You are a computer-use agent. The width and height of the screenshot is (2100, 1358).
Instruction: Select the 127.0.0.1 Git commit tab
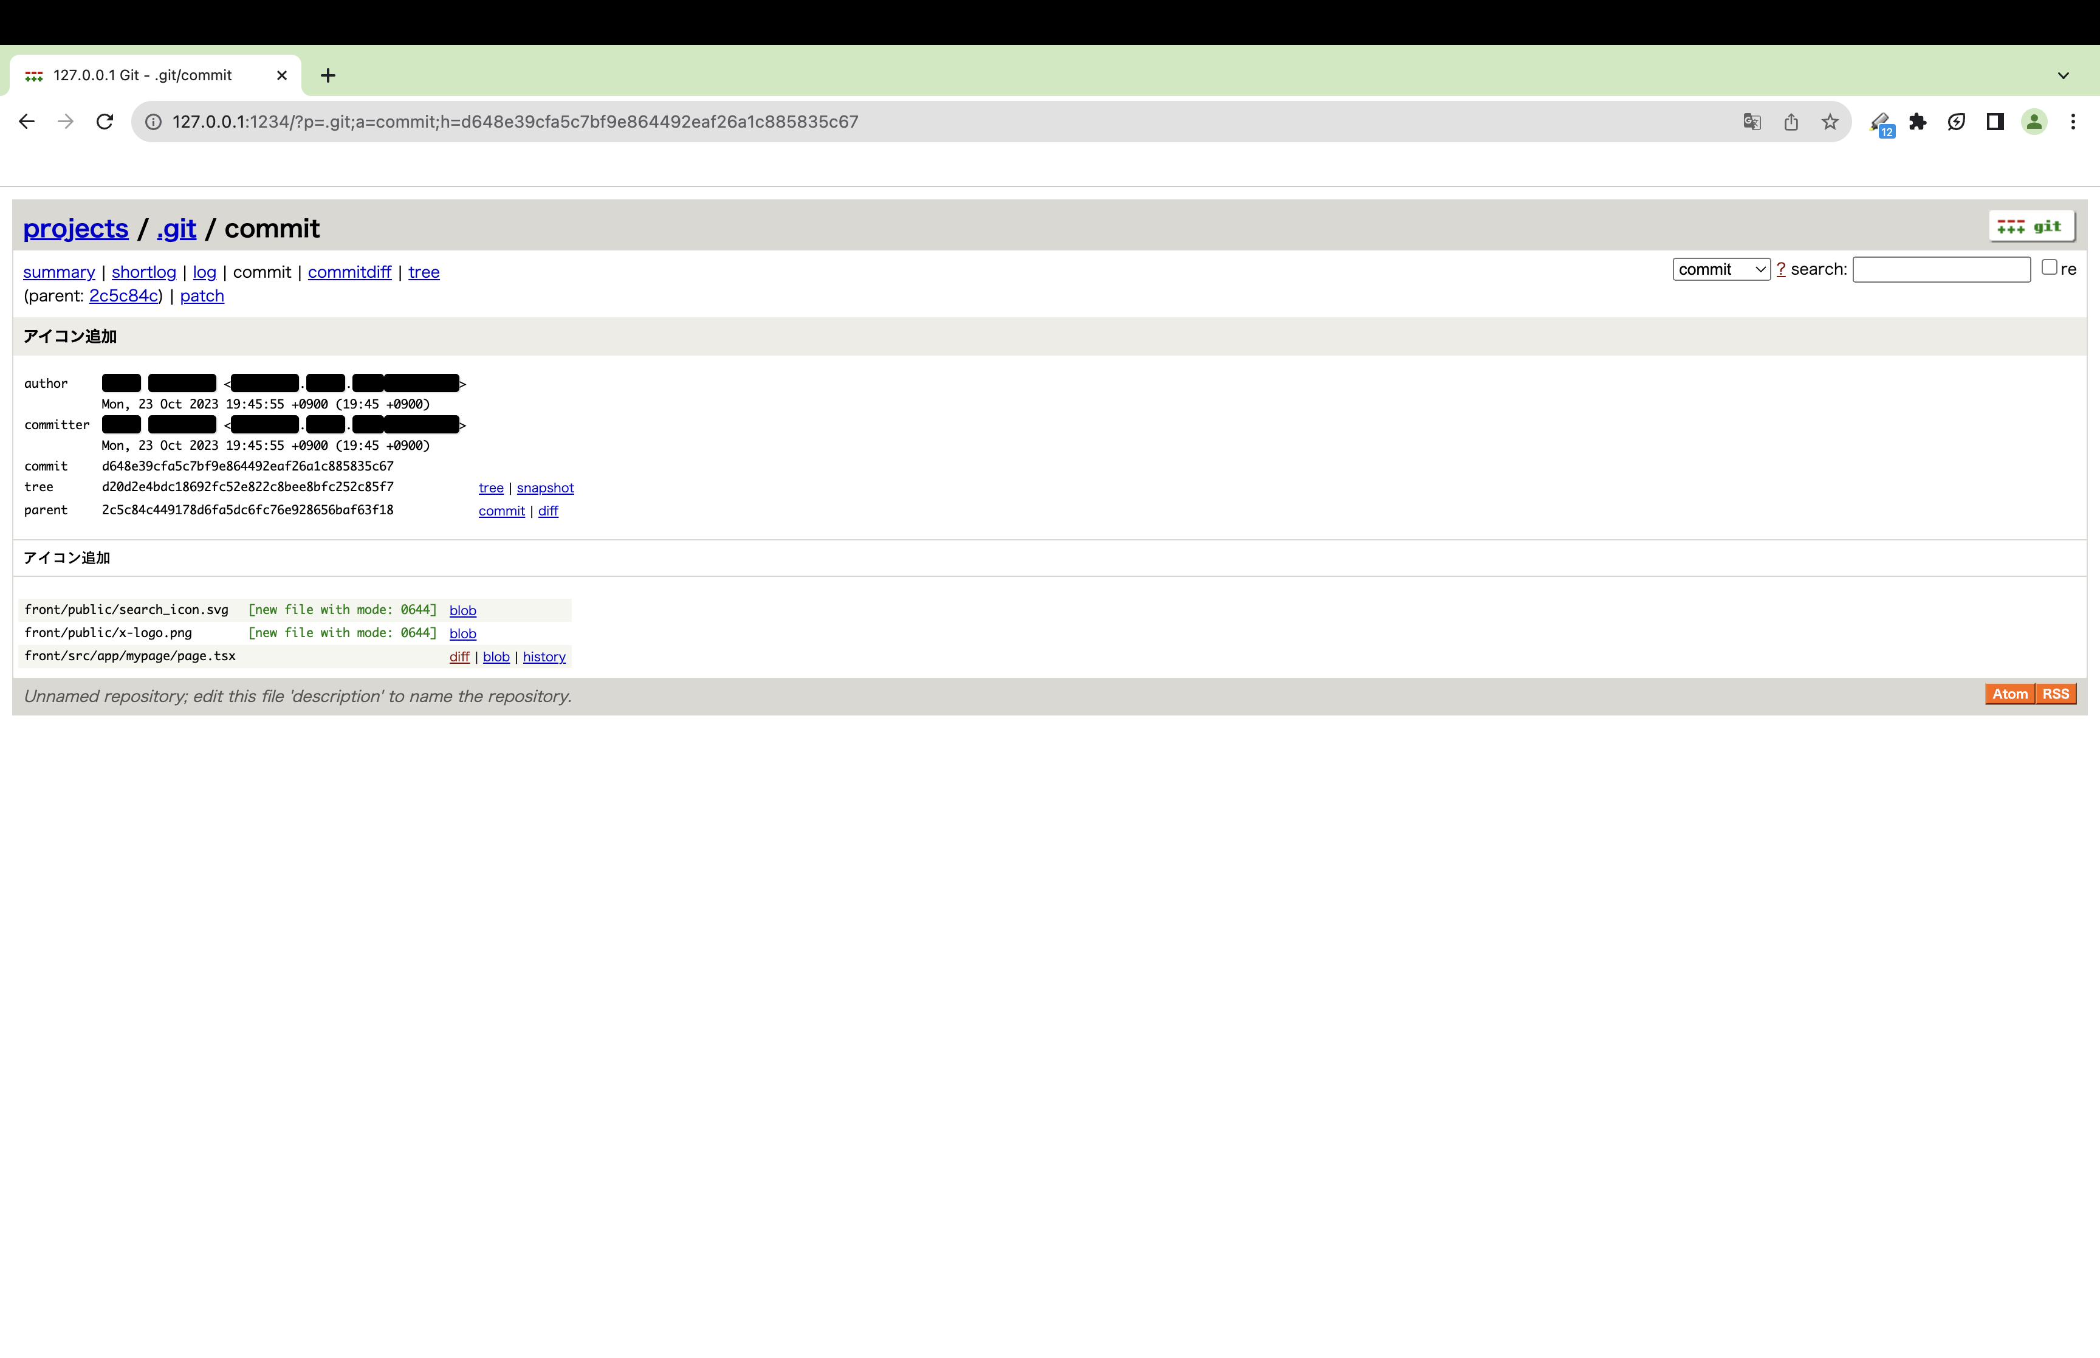point(141,75)
